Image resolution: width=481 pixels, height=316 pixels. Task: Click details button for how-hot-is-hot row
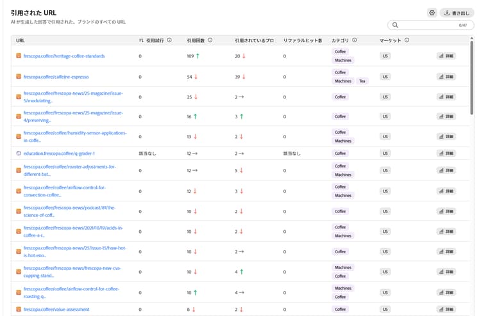point(446,252)
